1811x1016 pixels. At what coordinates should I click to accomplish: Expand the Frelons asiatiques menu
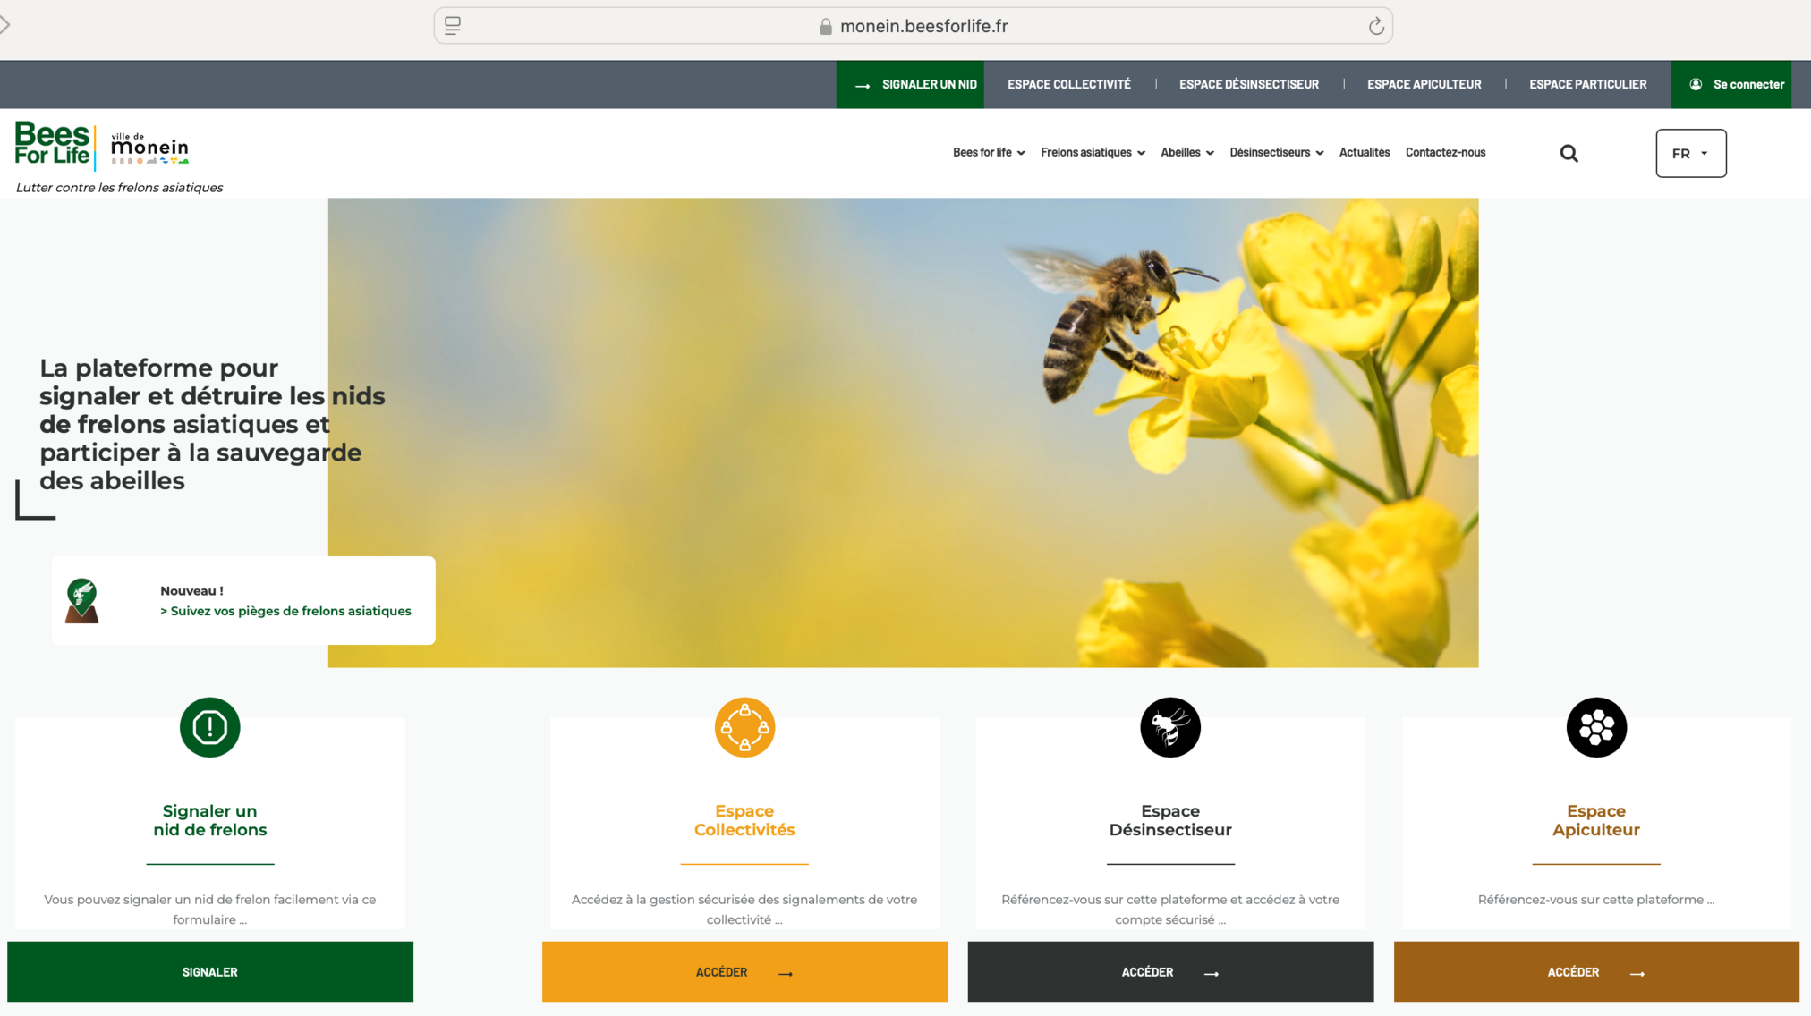[x=1092, y=152]
